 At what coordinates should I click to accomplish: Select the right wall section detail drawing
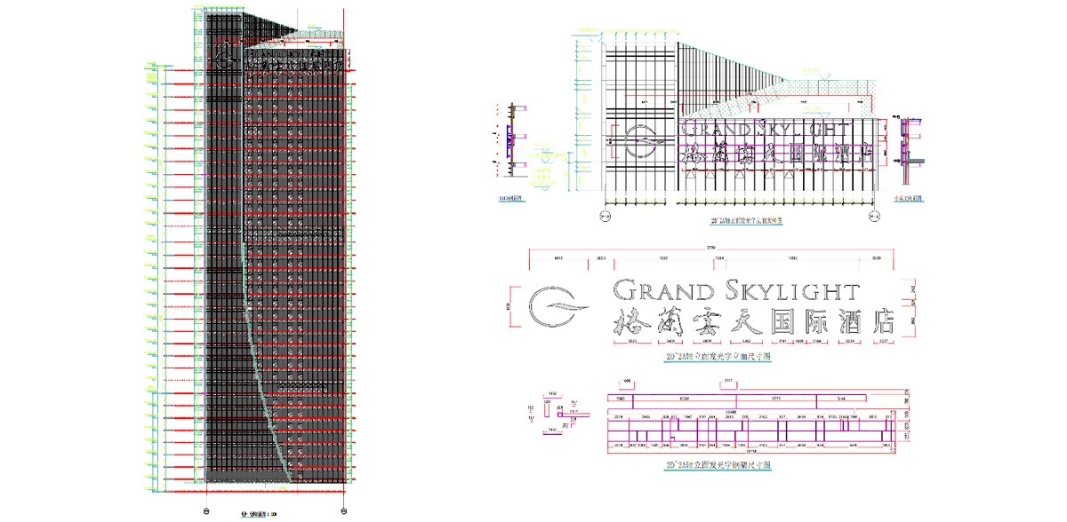point(909,142)
